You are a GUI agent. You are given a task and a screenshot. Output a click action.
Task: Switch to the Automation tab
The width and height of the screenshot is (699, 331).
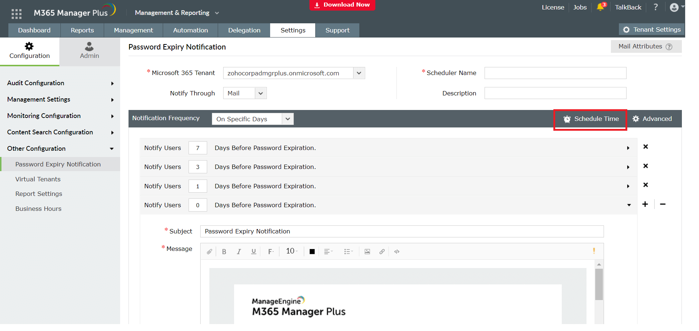coord(190,30)
